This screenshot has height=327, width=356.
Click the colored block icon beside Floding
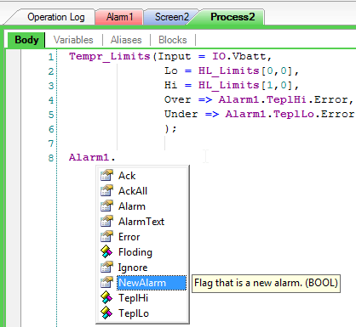pos(106,252)
